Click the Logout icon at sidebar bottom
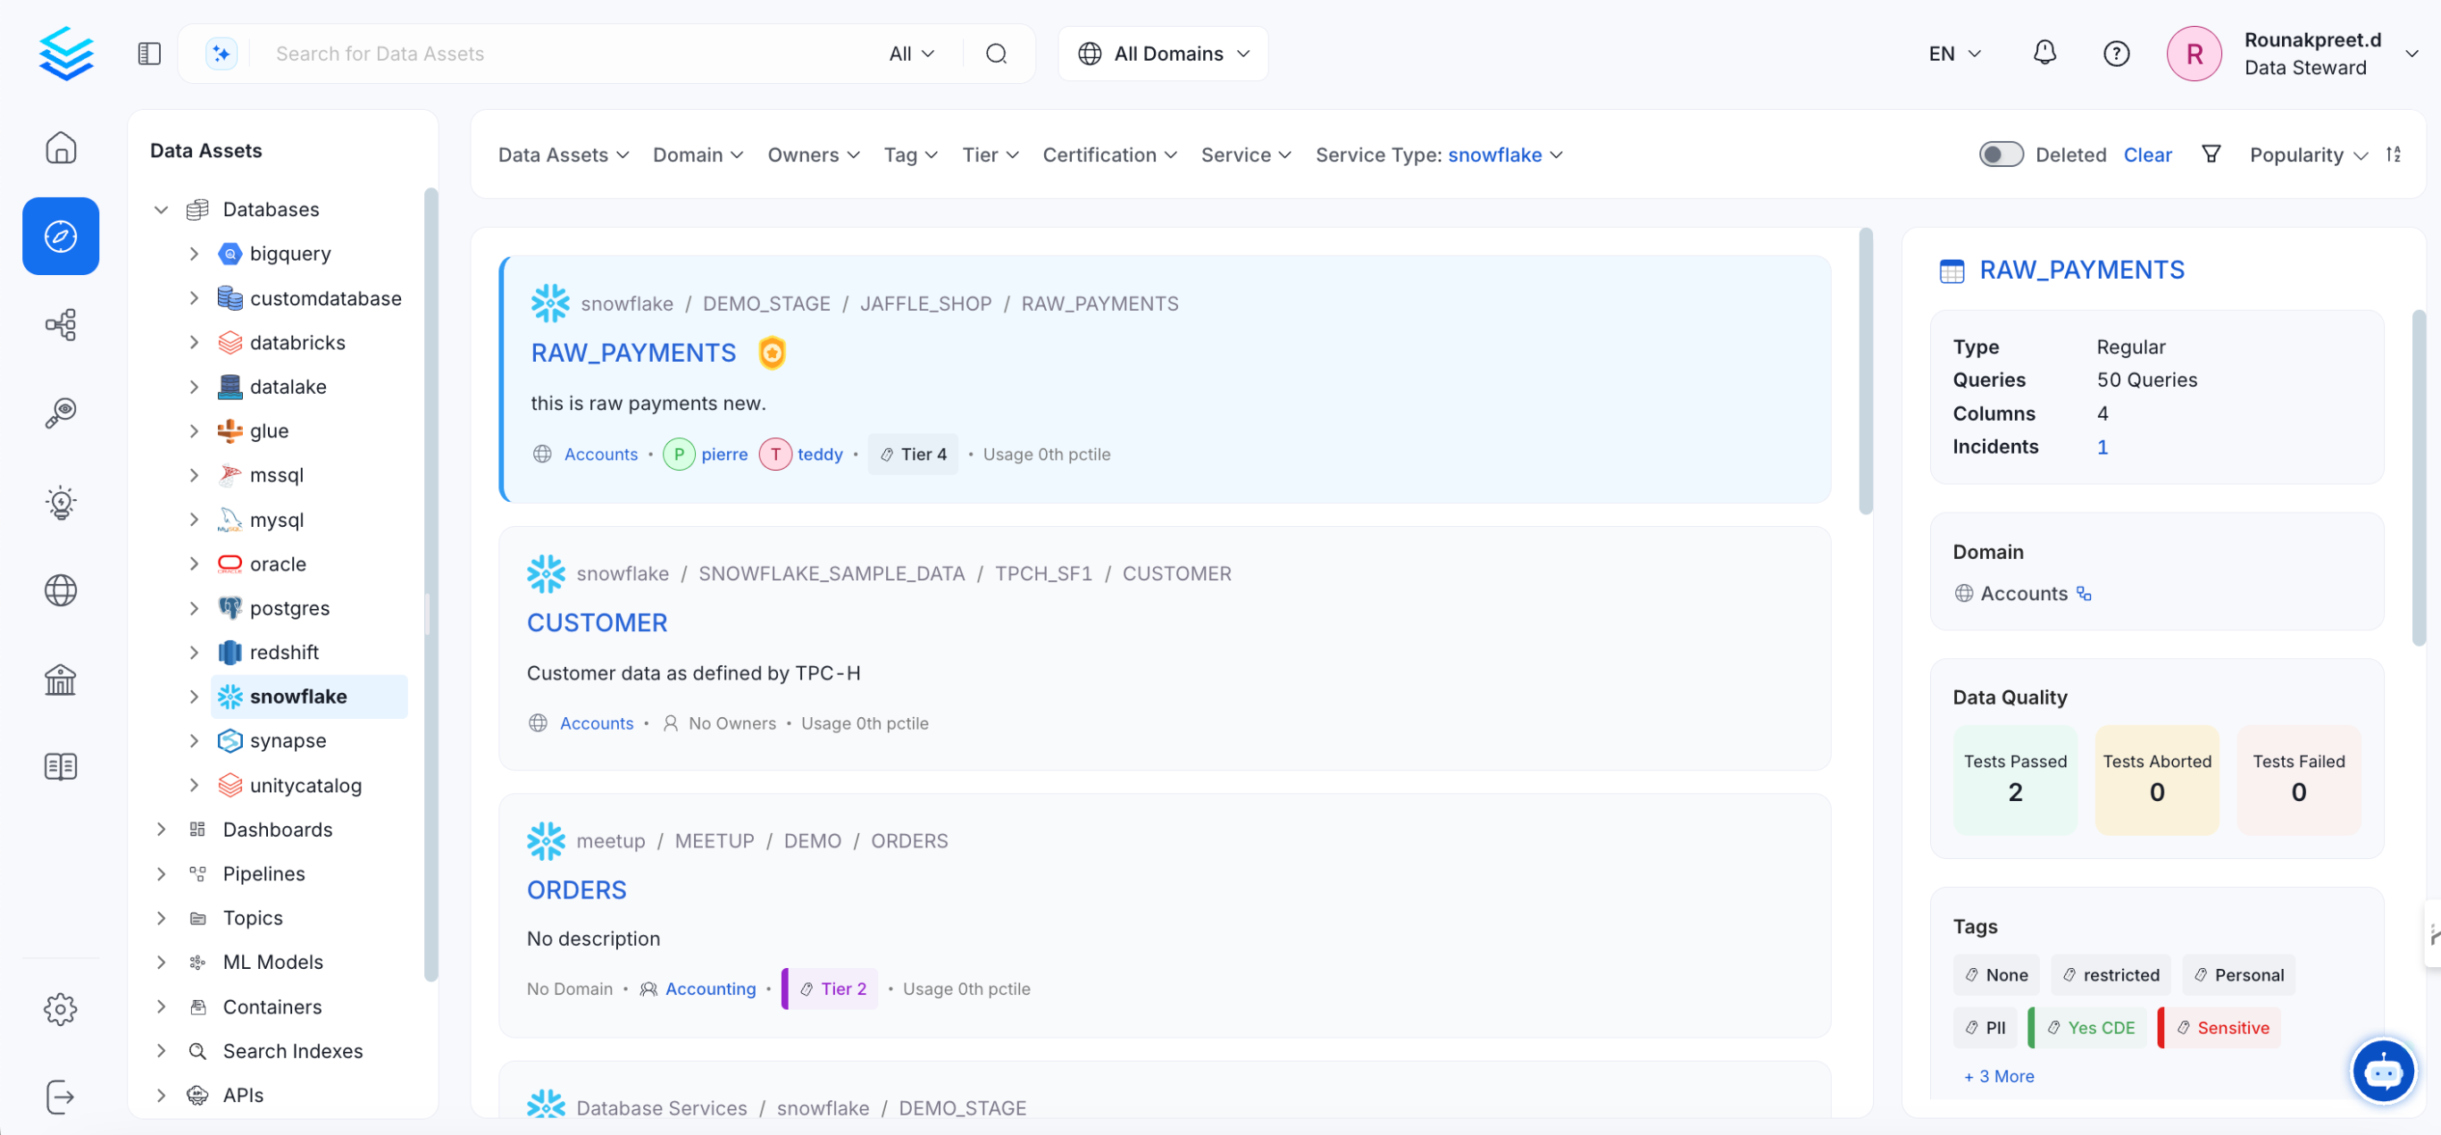 [61, 1097]
